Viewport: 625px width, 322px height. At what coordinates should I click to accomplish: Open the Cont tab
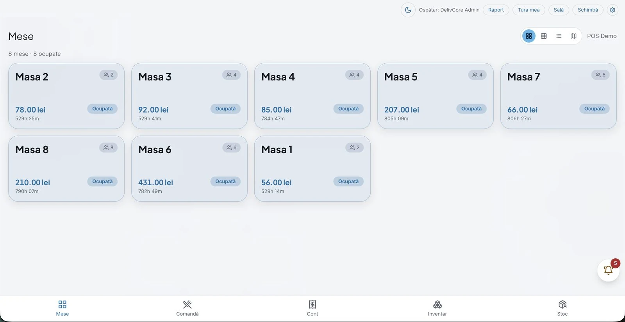pos(312,308)
